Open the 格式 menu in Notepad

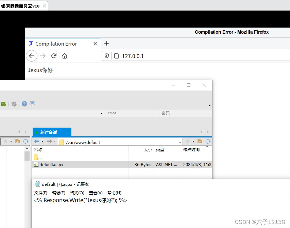click(77, 193)
